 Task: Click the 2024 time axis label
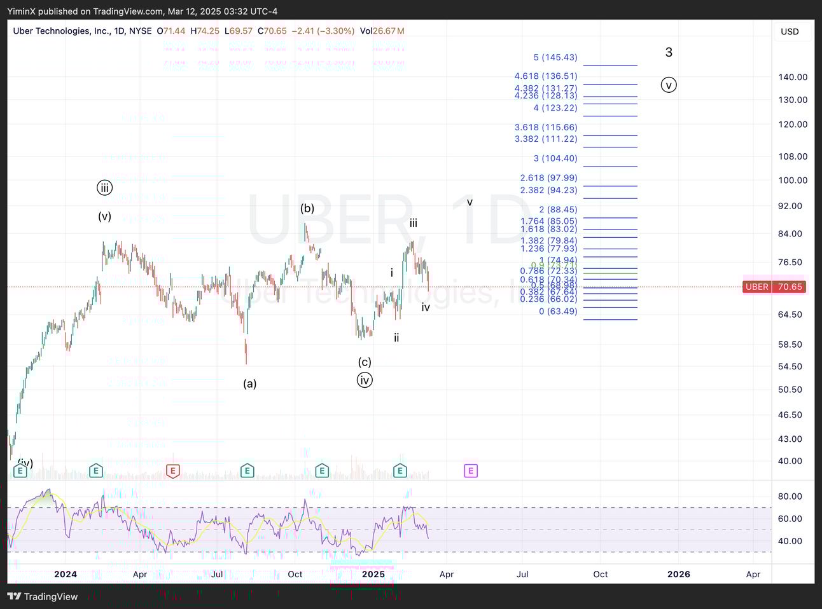(66, 574)
